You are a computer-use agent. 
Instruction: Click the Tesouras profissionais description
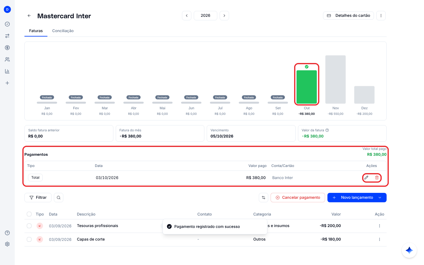[97, 226]
